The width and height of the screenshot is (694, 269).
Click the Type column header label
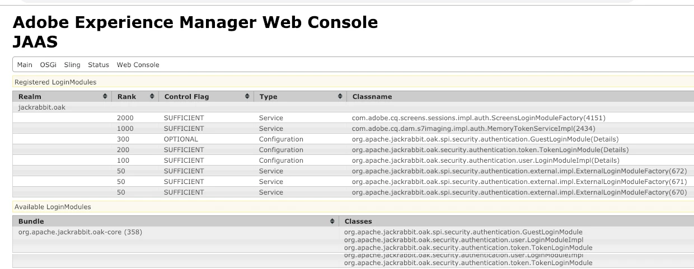click(268, 97)
